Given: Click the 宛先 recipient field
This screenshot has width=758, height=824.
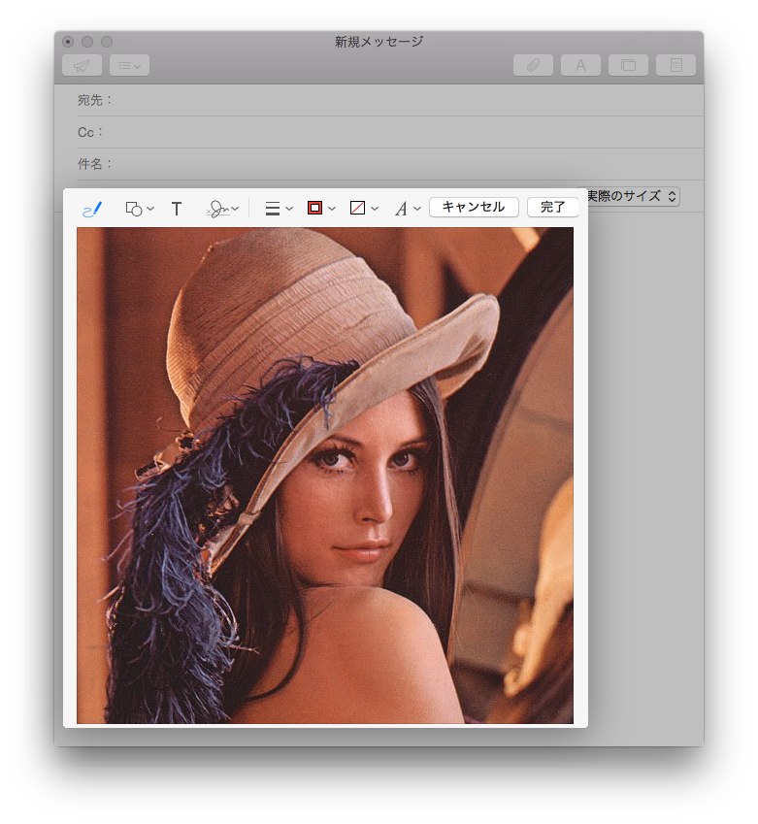Looking at the screenshot, I should point(390,100).
